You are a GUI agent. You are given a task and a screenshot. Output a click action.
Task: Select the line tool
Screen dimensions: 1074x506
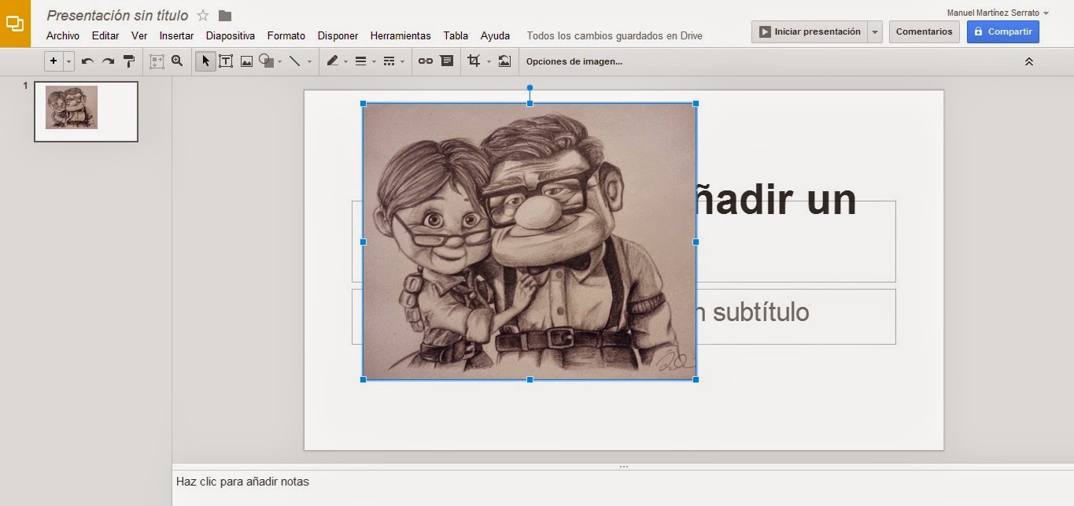coord(294,61)
